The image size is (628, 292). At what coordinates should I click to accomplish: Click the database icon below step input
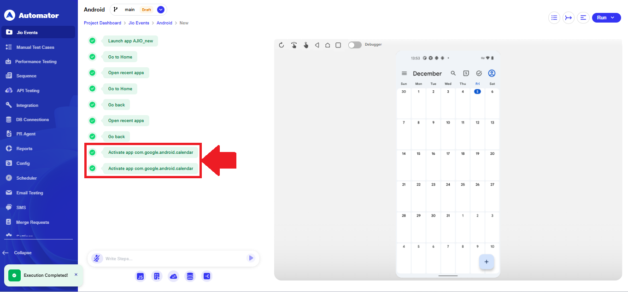[x=190, y=276]
